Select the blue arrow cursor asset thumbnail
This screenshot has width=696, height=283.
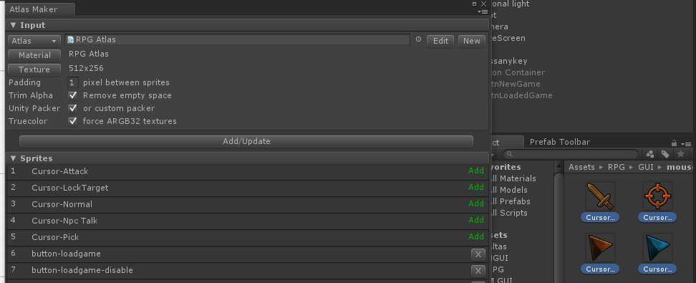(x=657, y=248)
